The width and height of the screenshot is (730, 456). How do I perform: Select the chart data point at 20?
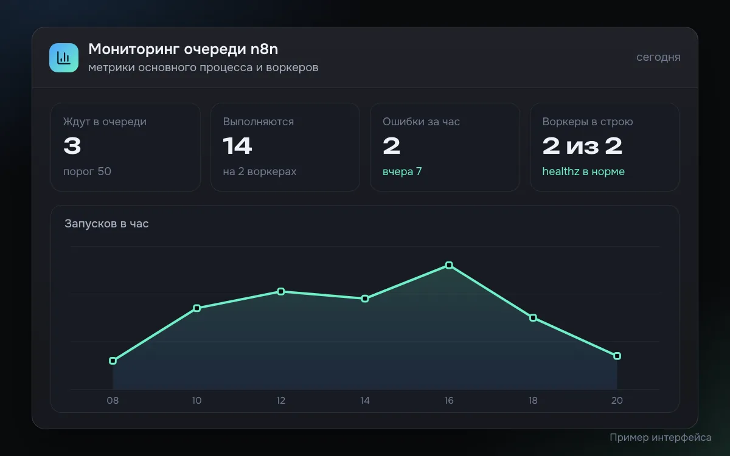[x=617, y=356]
